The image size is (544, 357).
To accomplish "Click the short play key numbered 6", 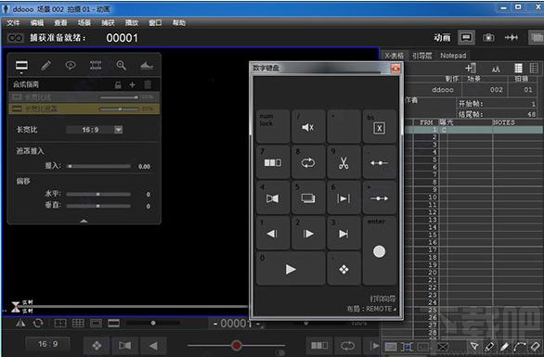I will click(343, 198).
